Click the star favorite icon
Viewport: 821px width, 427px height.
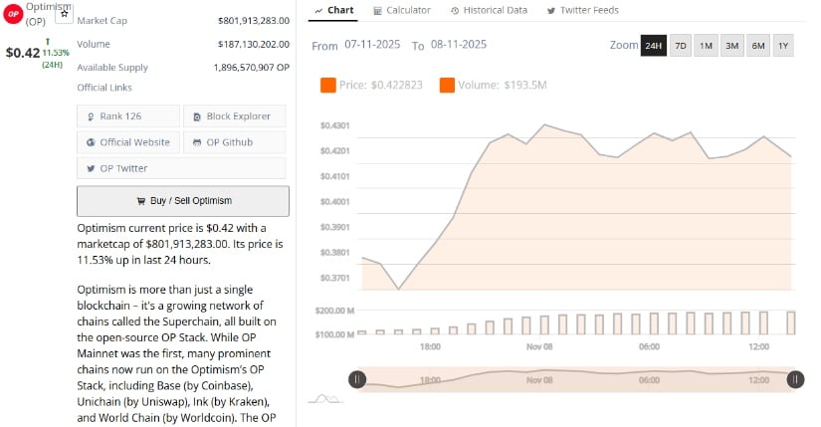point(65,14)
